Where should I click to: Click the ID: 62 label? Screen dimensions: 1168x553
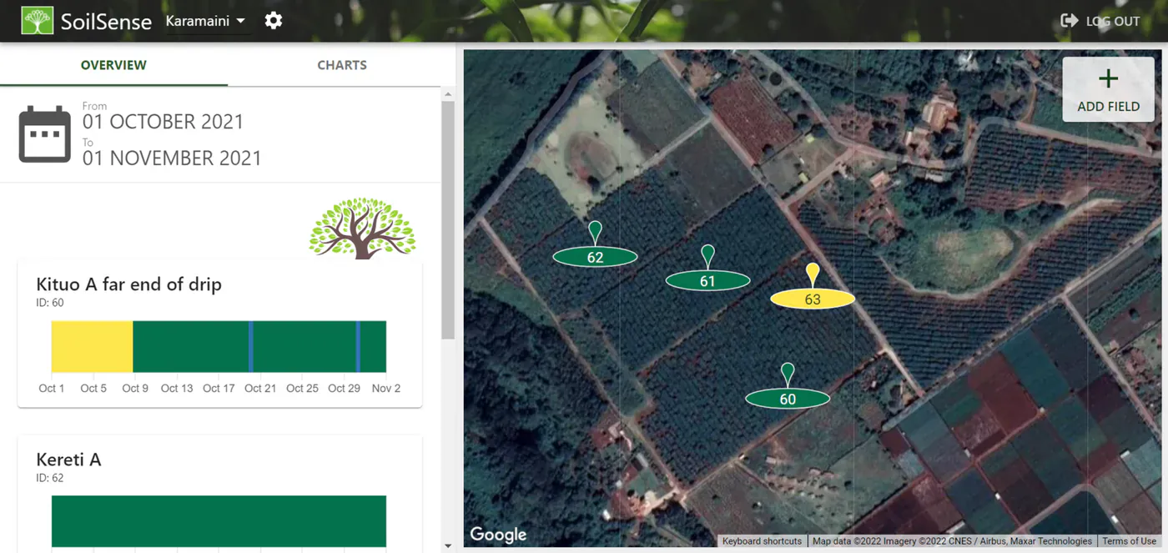(x=50, y=478)
